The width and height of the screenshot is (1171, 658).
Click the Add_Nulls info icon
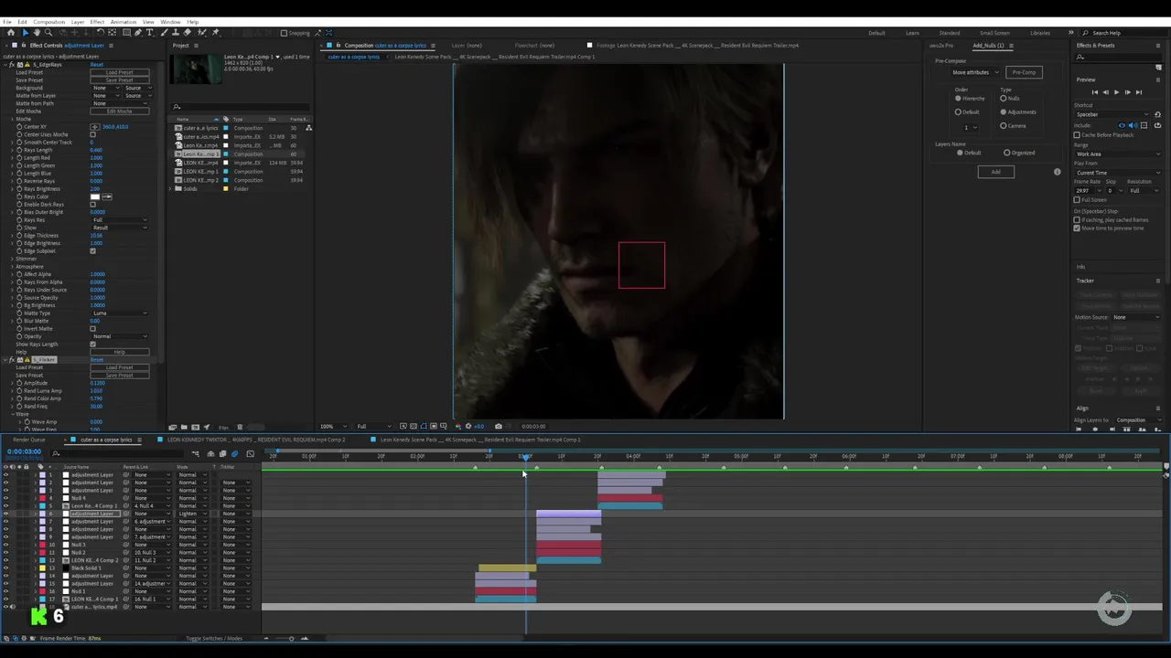1057,172
